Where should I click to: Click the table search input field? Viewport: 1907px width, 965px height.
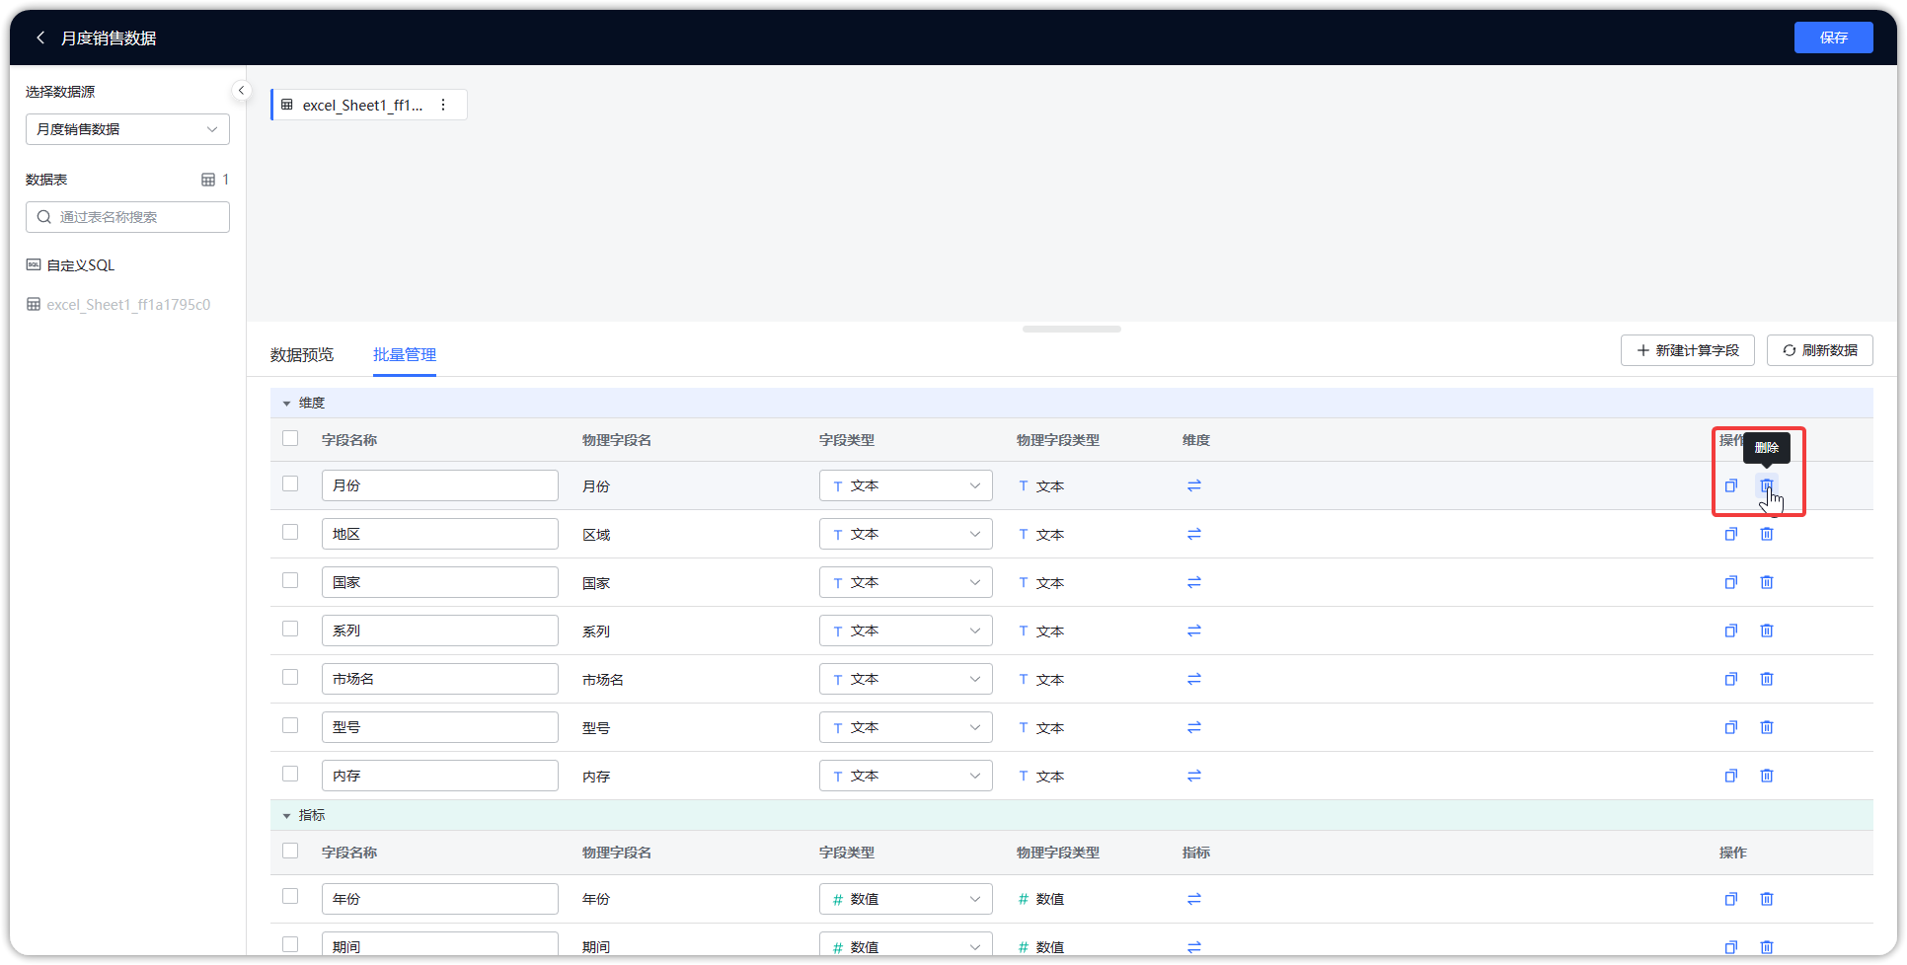coord(127,217)
